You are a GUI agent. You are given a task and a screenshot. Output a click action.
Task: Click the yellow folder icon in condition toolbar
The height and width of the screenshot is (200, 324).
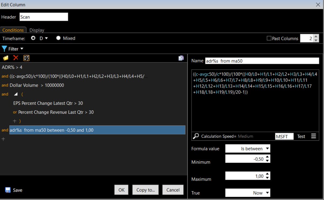(6, 58)
